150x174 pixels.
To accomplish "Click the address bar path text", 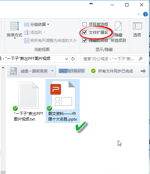I will (25, 59).
